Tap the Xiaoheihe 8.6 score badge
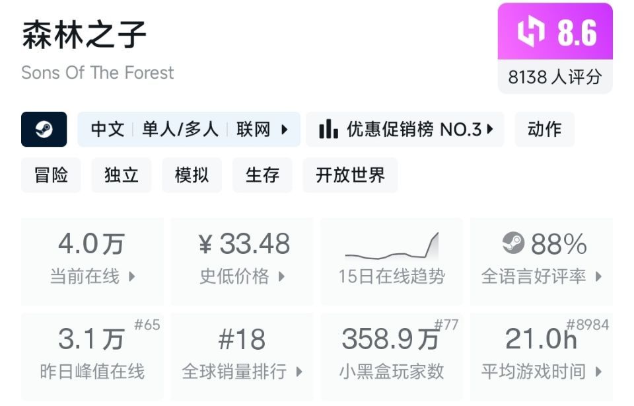The image size is (634, 406). (555, 32)
